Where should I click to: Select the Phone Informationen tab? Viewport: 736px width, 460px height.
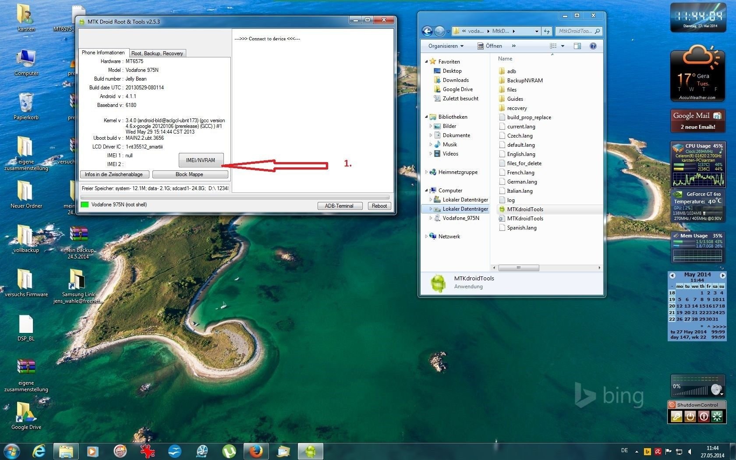click(103, 53)
